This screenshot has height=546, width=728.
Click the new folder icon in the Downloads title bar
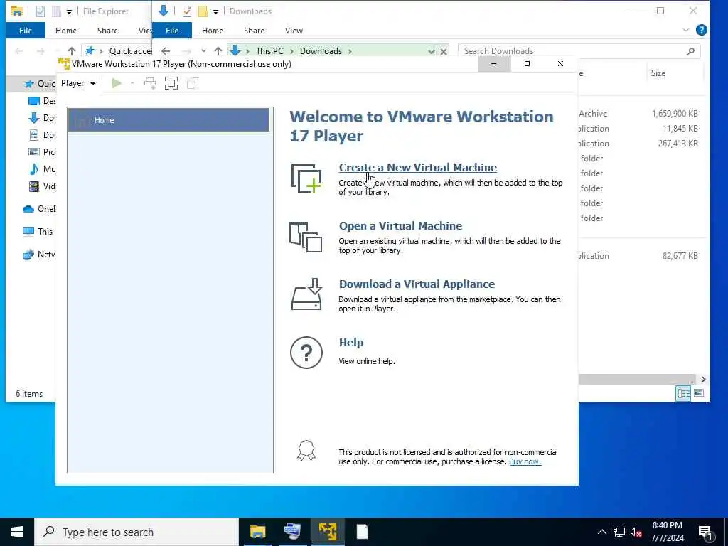[x=203, y=11]
